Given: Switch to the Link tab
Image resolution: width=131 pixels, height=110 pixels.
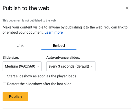Looking at the screenshot, I should (20, 46).
